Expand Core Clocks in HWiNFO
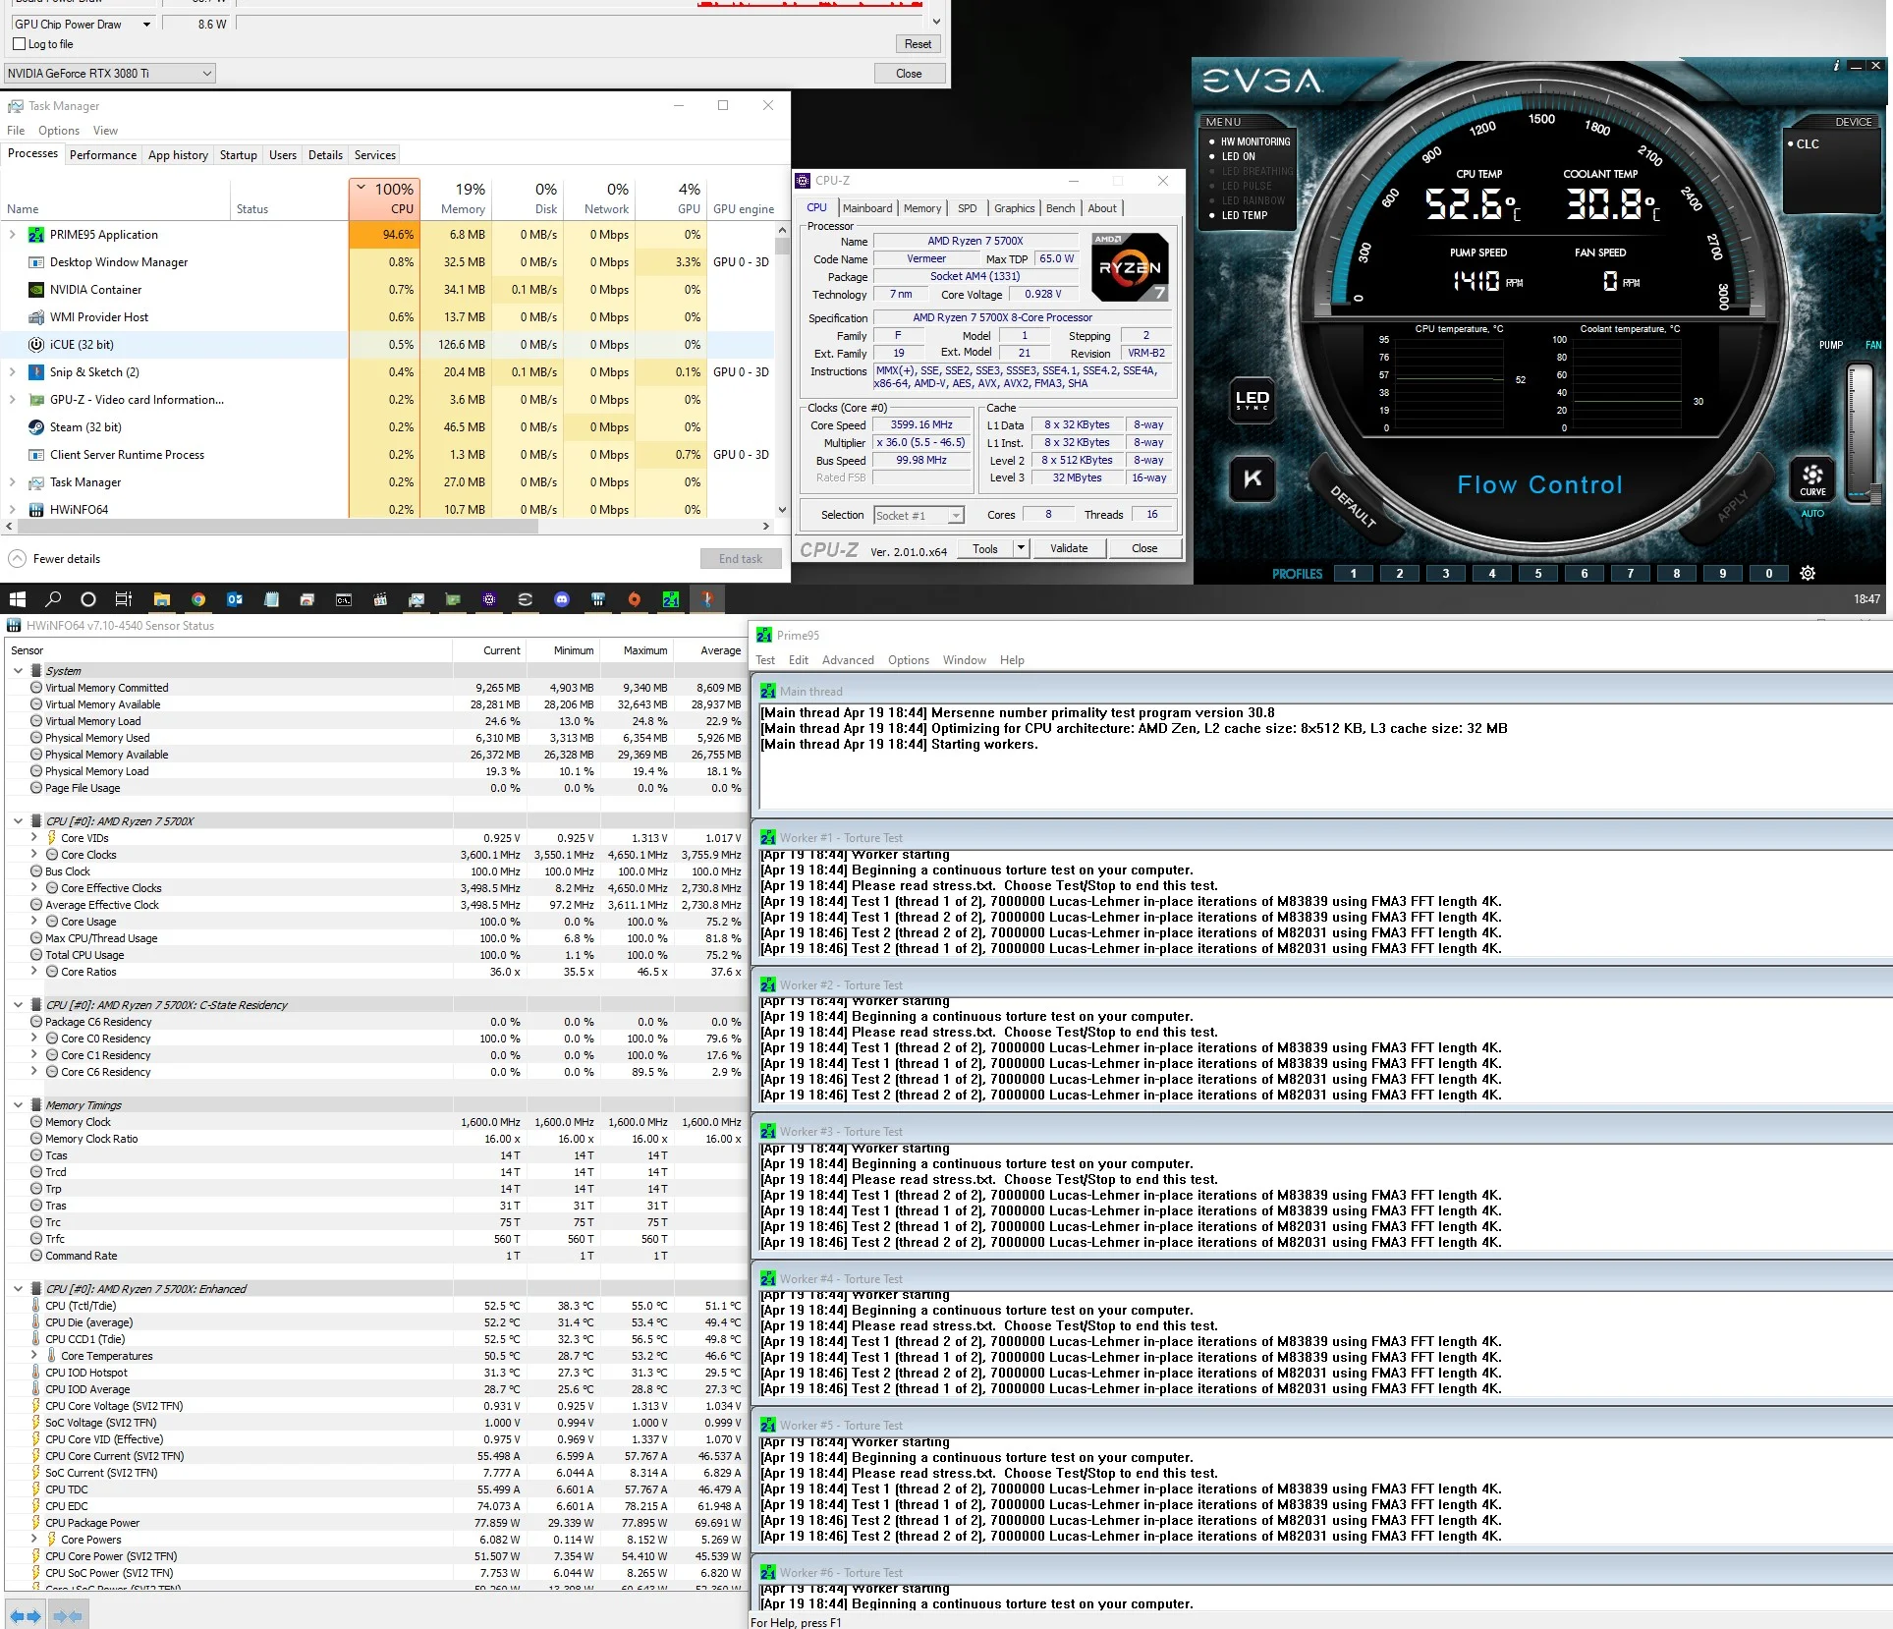1893x1629 pixels. point(34,855)
